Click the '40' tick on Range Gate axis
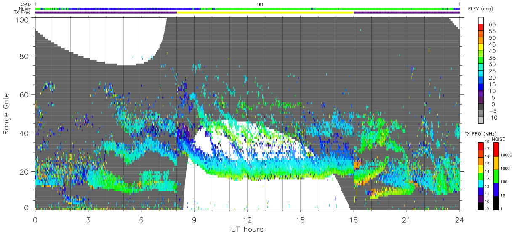 (x=24, y=133)
